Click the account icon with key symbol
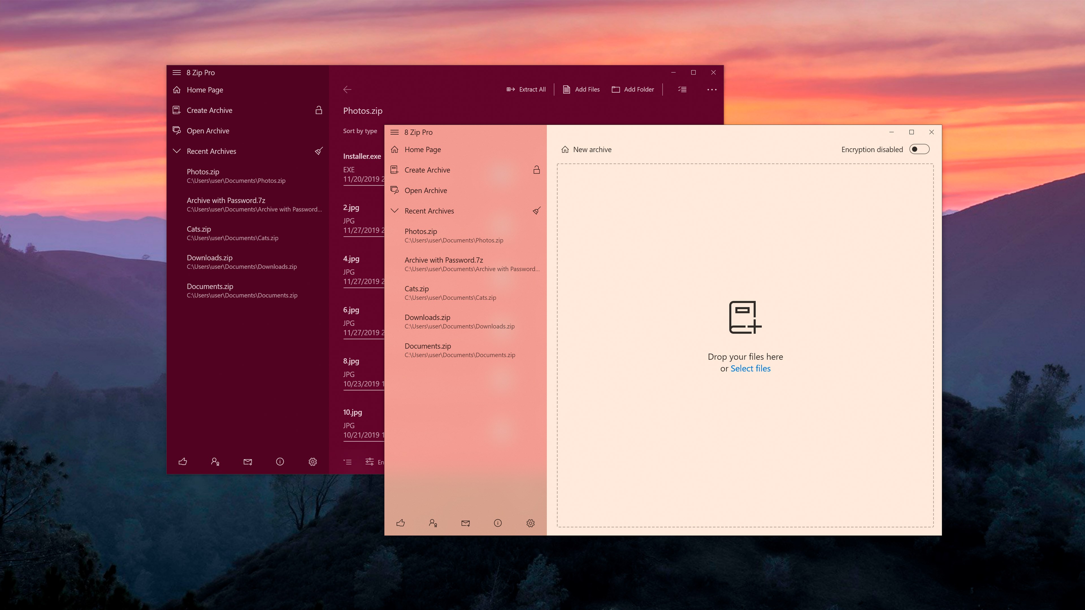Image resolution: width=1085 pixels, height=610 pixels. [433, 523]
